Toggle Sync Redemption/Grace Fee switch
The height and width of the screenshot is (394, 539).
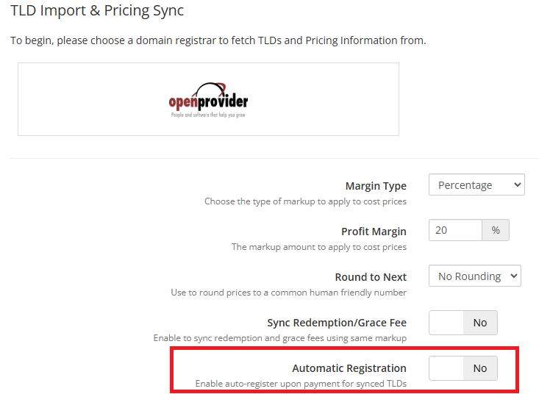pyautogui.click(x=463, y=323)
